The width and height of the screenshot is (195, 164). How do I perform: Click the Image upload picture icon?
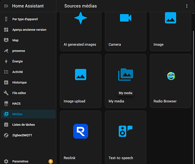point(81,74)
